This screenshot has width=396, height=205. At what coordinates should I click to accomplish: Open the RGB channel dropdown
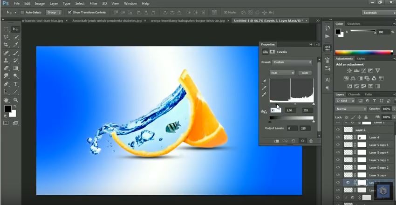(282, 73)
